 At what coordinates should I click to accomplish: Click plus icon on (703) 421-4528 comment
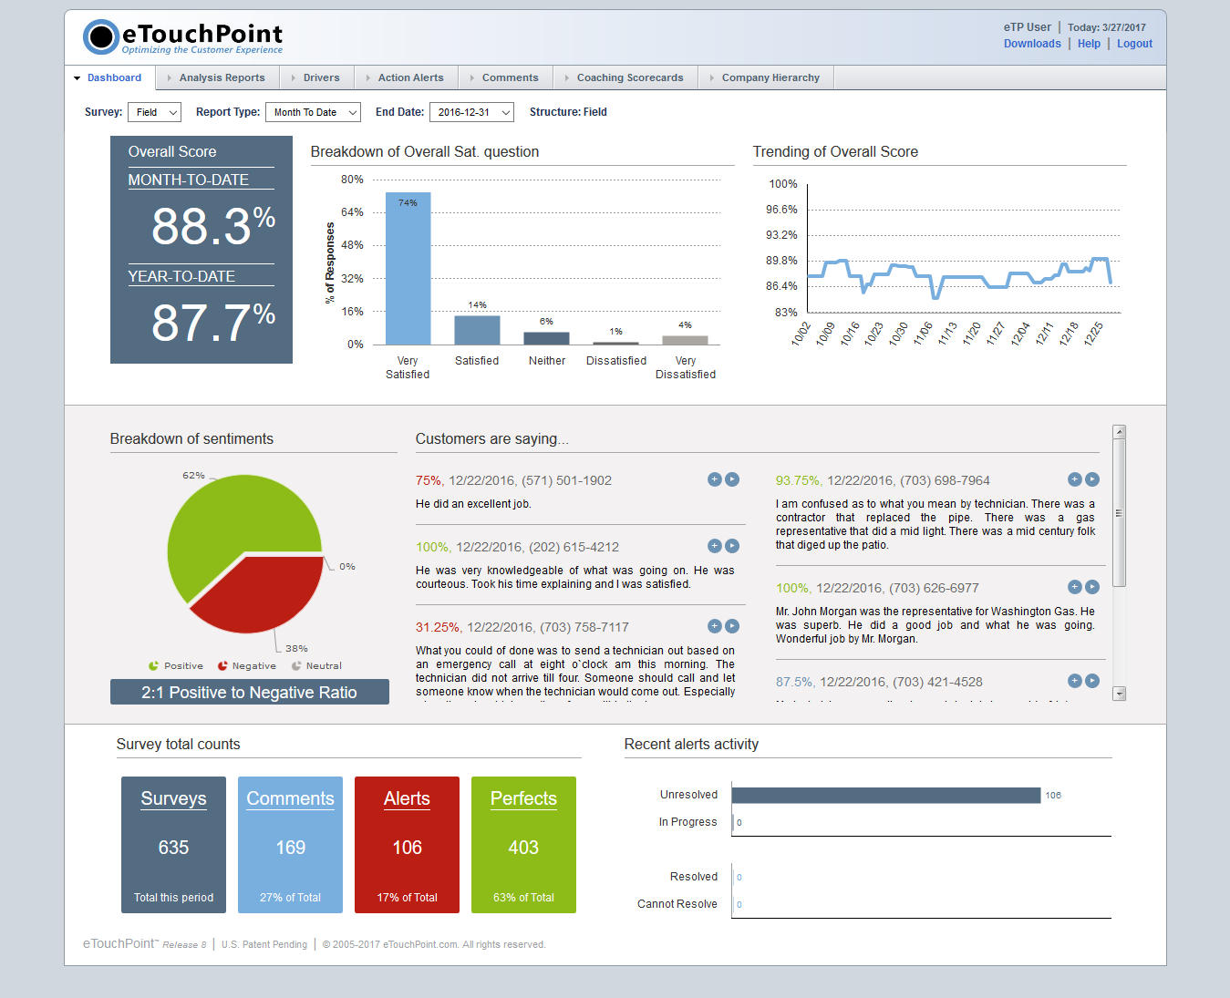point(1075,681)
